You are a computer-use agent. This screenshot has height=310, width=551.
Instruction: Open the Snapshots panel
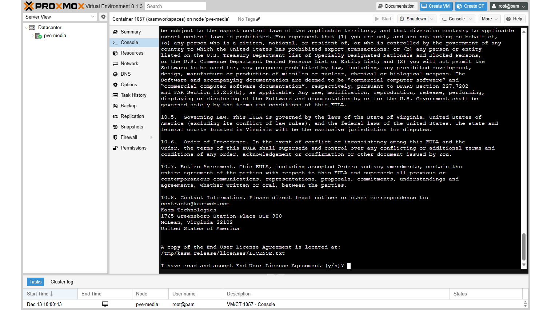pos(130,127)
